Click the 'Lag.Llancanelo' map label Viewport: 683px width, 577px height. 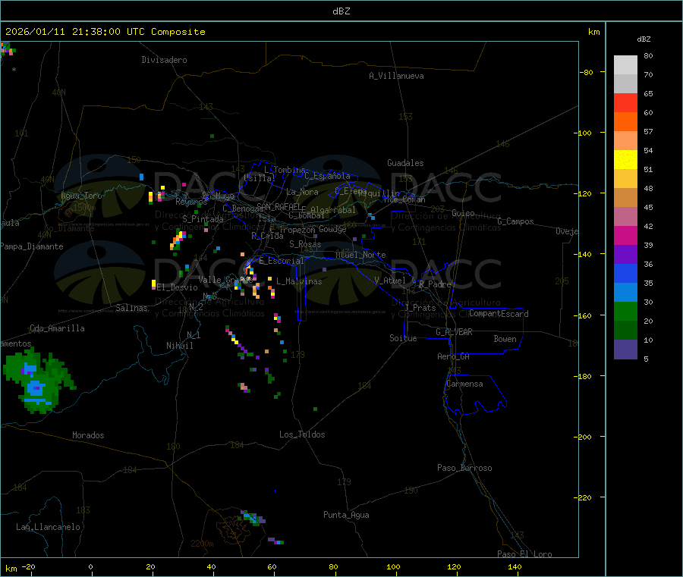point(48,527)
